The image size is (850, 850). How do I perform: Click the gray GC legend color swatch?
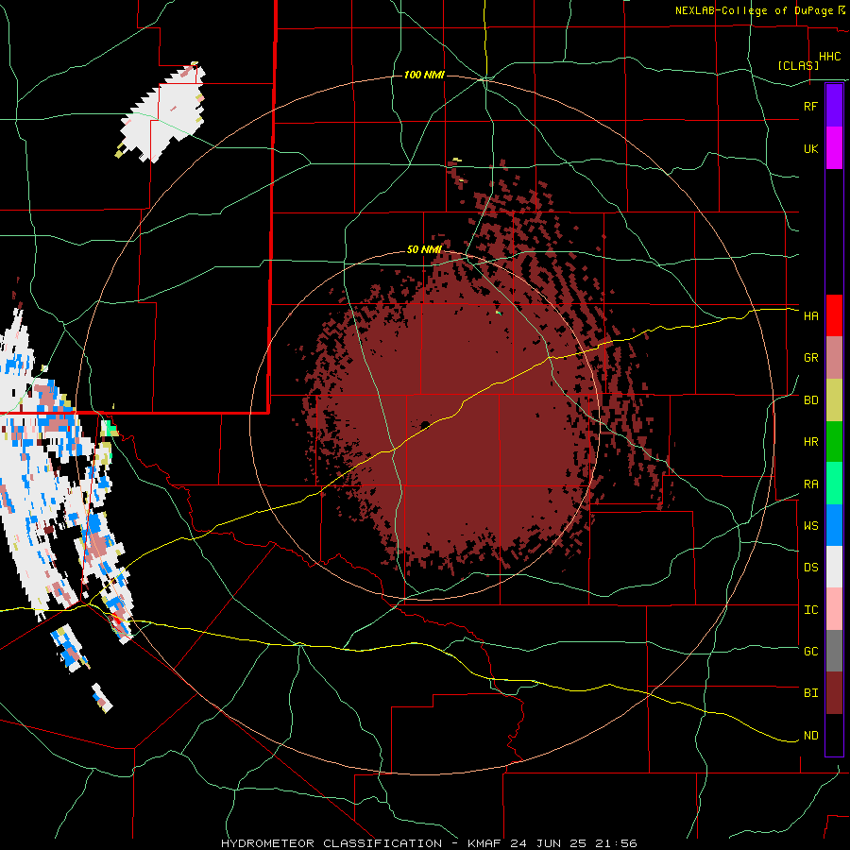834,651
